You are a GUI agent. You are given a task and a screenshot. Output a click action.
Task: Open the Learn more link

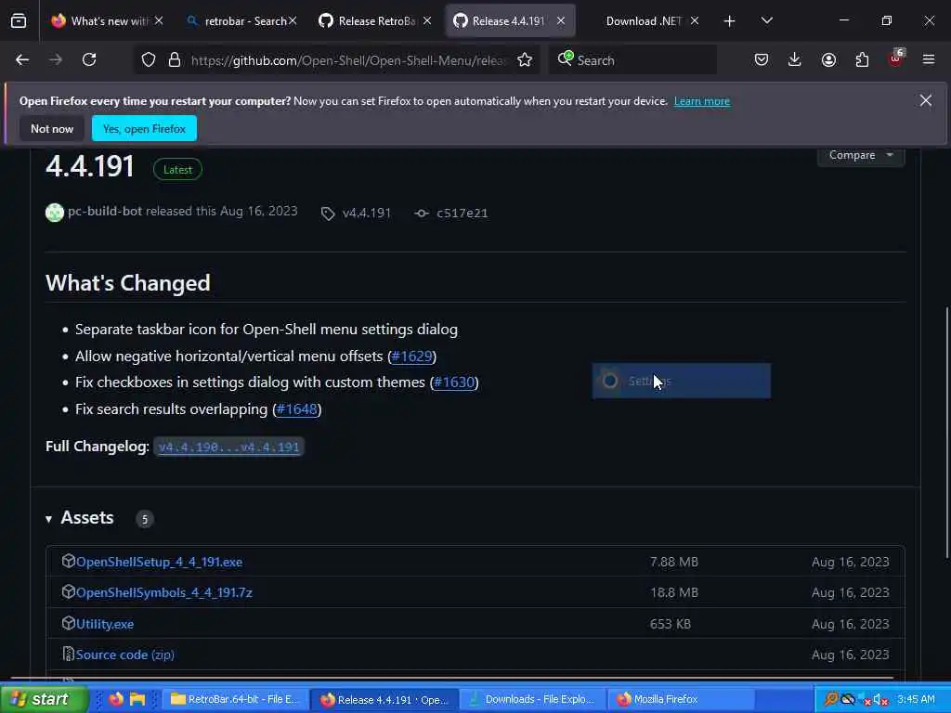tap(702, 101)
